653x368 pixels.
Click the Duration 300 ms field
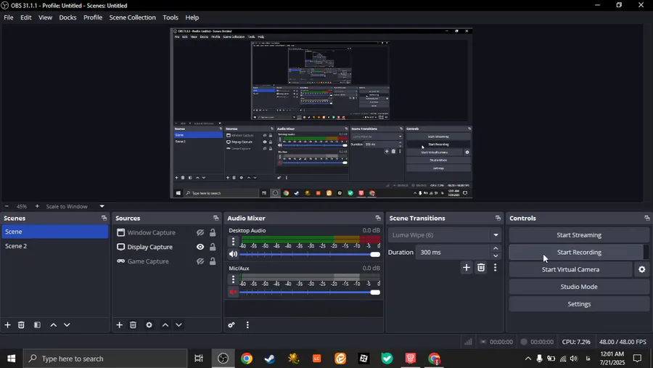(x=453, y=252)
